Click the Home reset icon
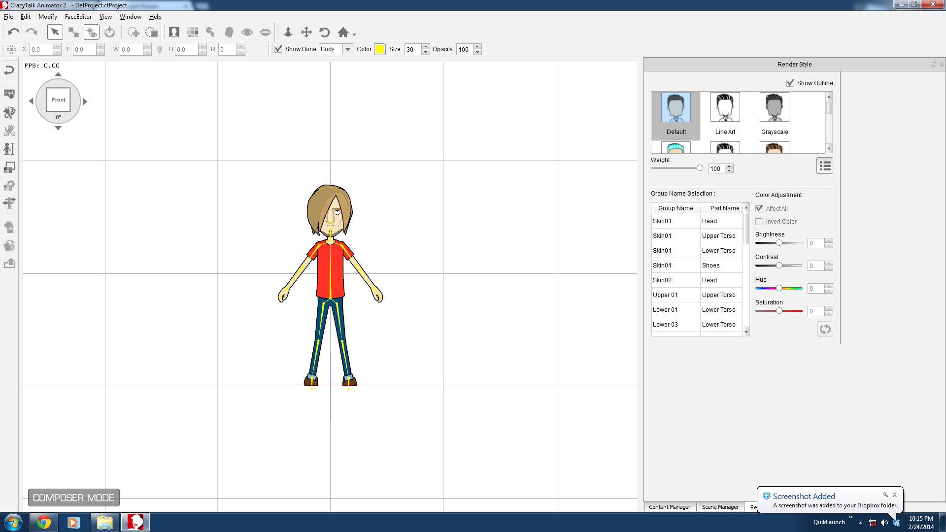The image size is (946, 532). [343, 32]
